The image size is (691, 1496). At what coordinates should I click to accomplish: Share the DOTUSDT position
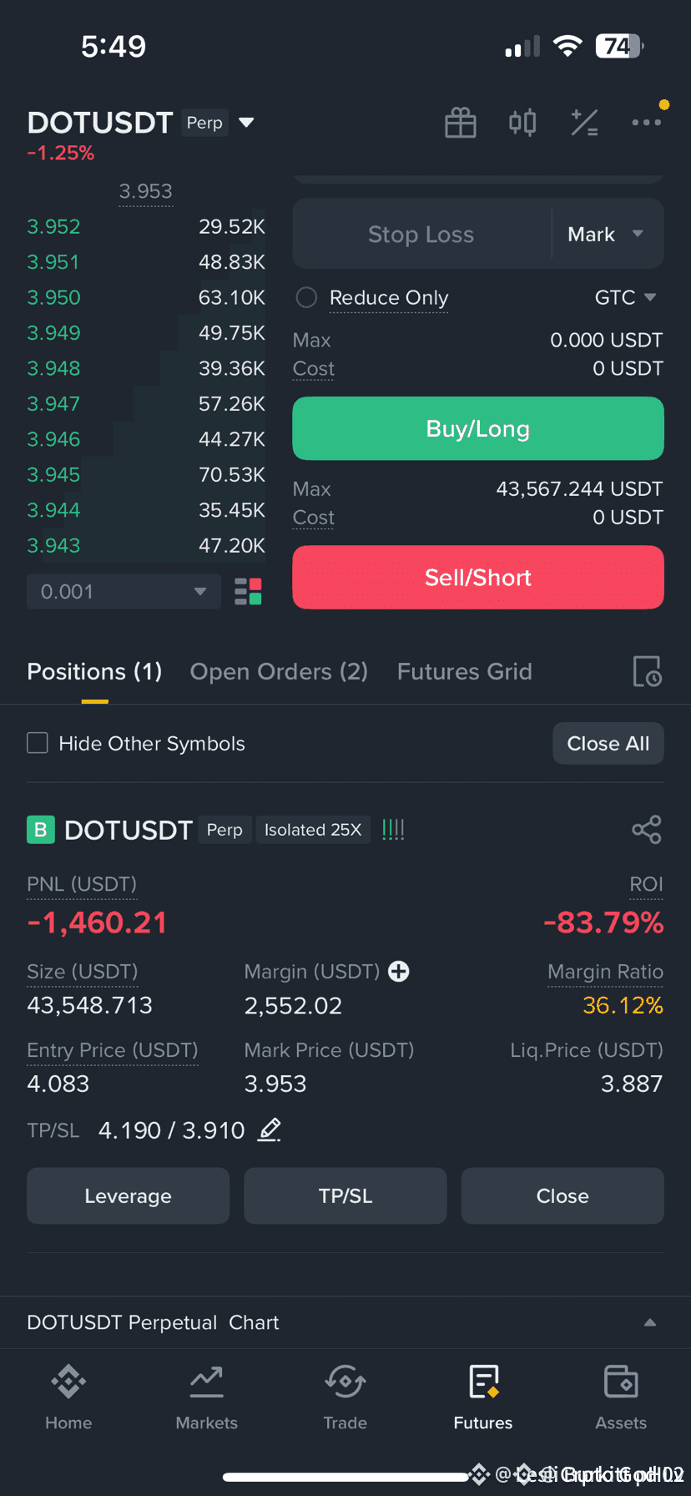point(647,830)
